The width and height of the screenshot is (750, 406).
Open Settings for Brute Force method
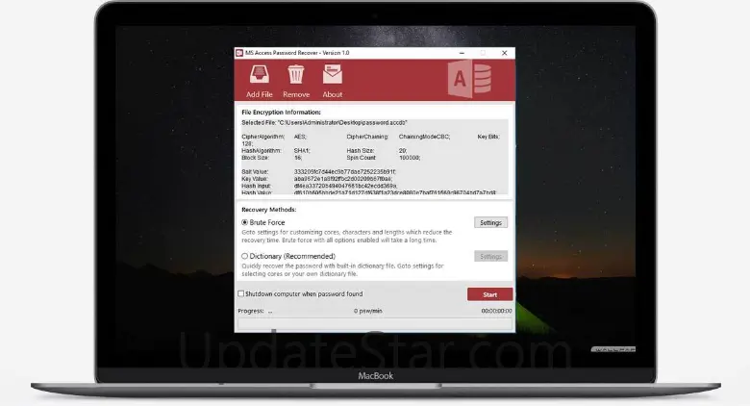(490, 222)
